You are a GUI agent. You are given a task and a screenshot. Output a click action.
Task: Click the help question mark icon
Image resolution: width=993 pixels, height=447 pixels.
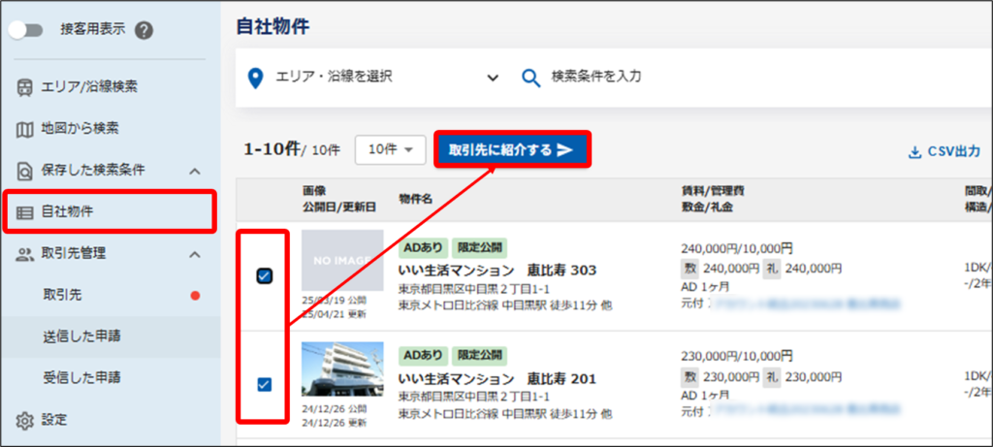point(144,29)
